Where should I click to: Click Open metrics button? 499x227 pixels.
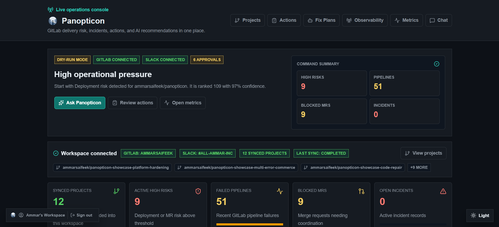coord(183,103)
